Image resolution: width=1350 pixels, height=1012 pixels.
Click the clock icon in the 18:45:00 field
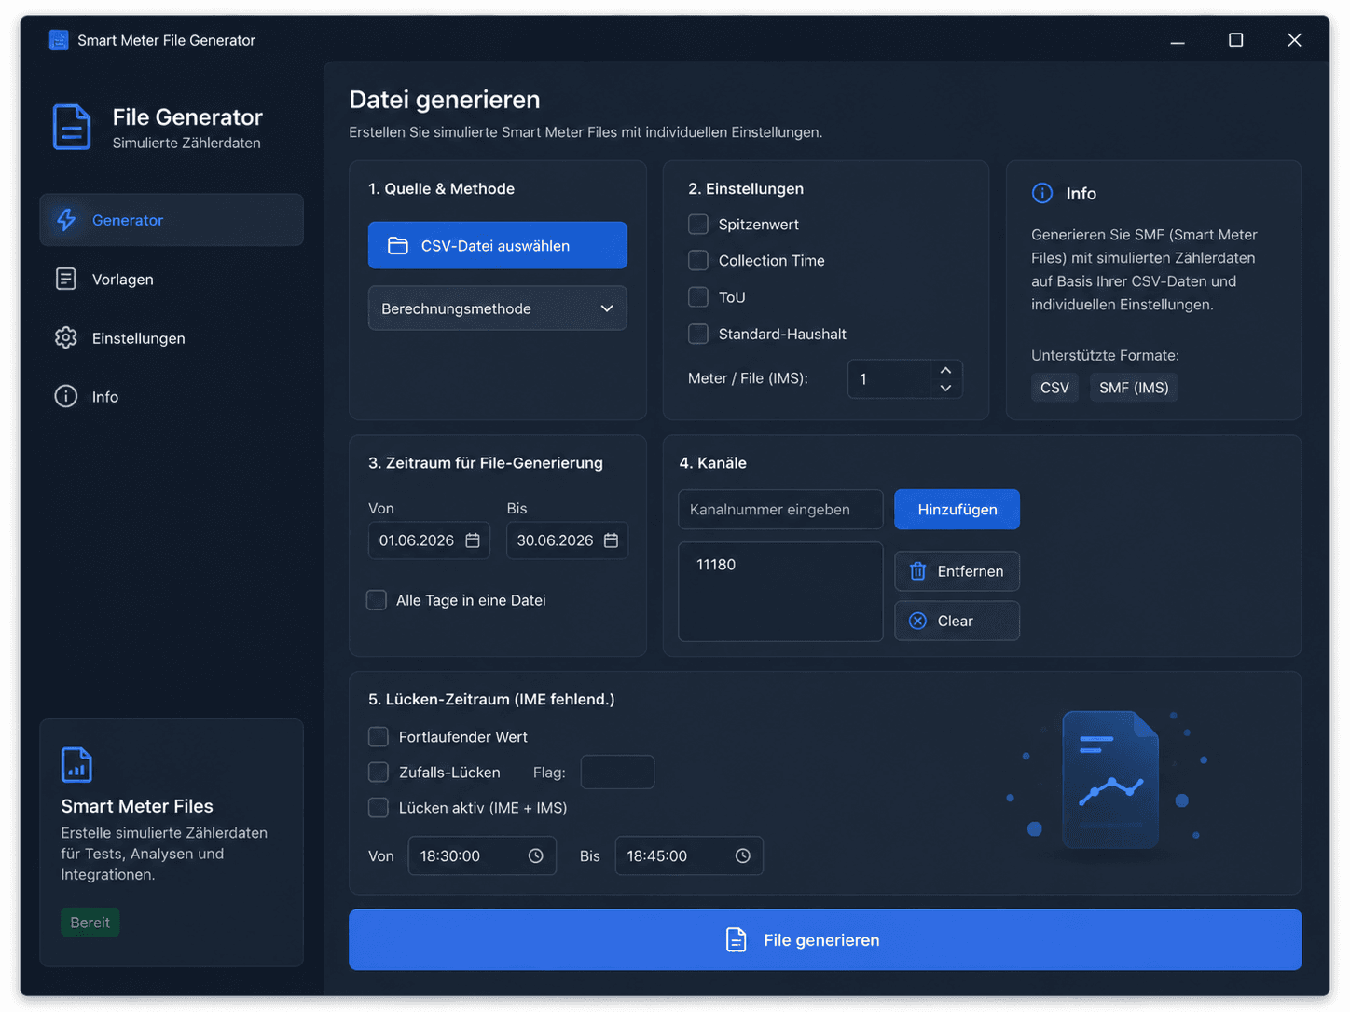[743, 855]
